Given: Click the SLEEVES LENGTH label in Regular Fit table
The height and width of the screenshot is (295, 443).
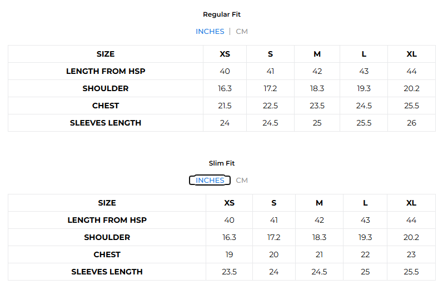Looking at the screenshot, I should coord(106,123).
